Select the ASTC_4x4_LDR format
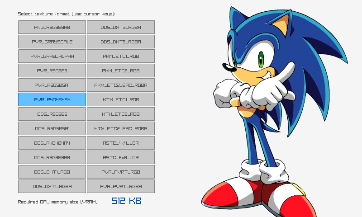Image resolution: width=362 pixels, height=217 pixels. click(121, 143)
